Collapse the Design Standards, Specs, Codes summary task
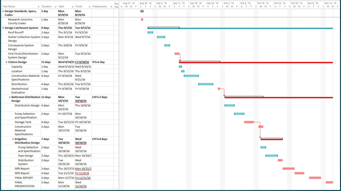The height and width of the screenshot is (191, 341). point(3,11)
